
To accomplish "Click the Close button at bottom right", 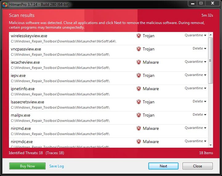I will (x=198, y=166).
